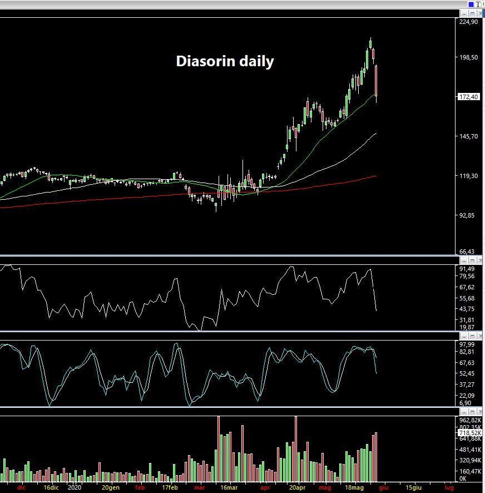The image size is (485, 493).
Task: Click the '16dic' date label
Action: tap(51, 487)
